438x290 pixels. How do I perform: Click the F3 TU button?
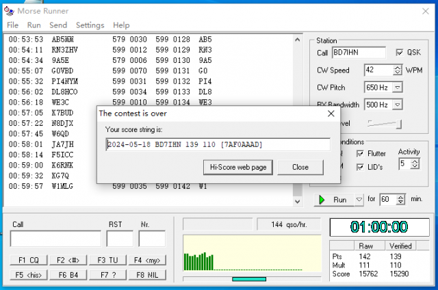click(108, 260)
